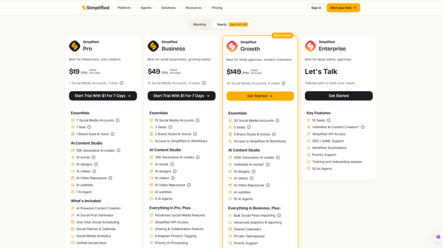Screen dimensions: 443x248
Task: Click the Pro plan logo icon
Action: click(74, 46)
